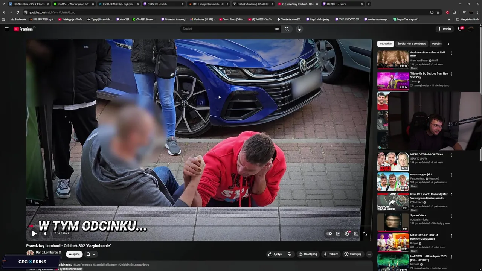The image size is (482, 271).
Task: Toggle the autoplay switch in player
Action: coord(329,234)
